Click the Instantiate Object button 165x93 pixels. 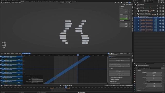(120, 61)
